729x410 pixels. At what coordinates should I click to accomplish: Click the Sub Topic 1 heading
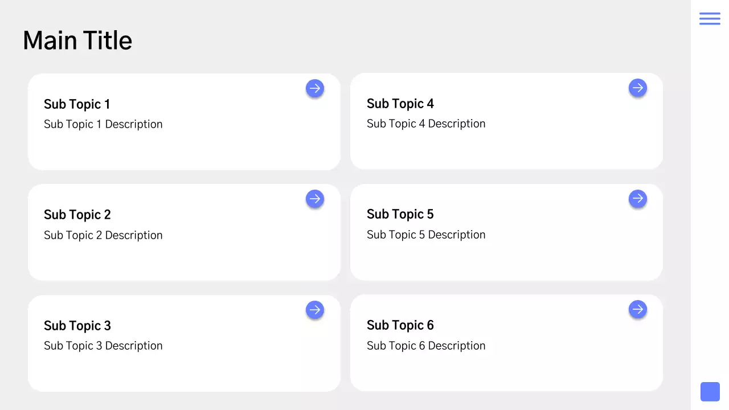tap(77, 104)
